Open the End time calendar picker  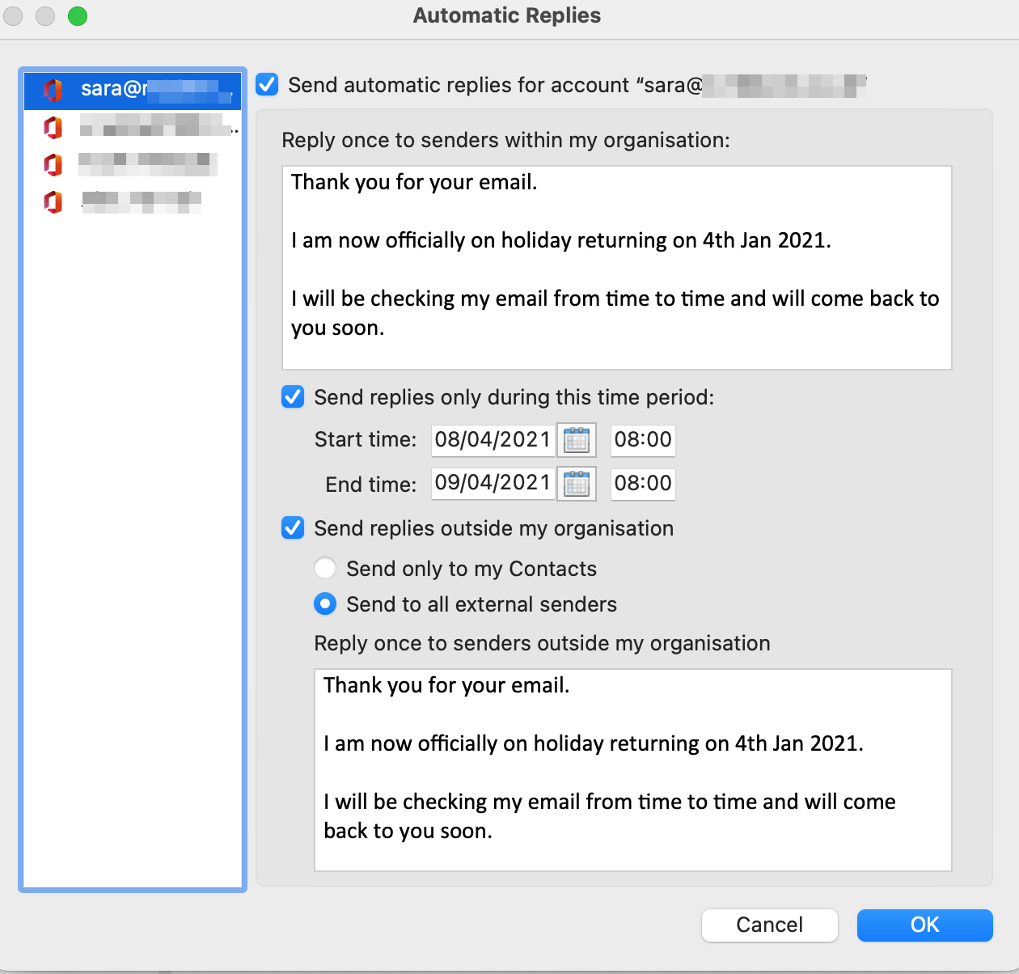(576, 484)
